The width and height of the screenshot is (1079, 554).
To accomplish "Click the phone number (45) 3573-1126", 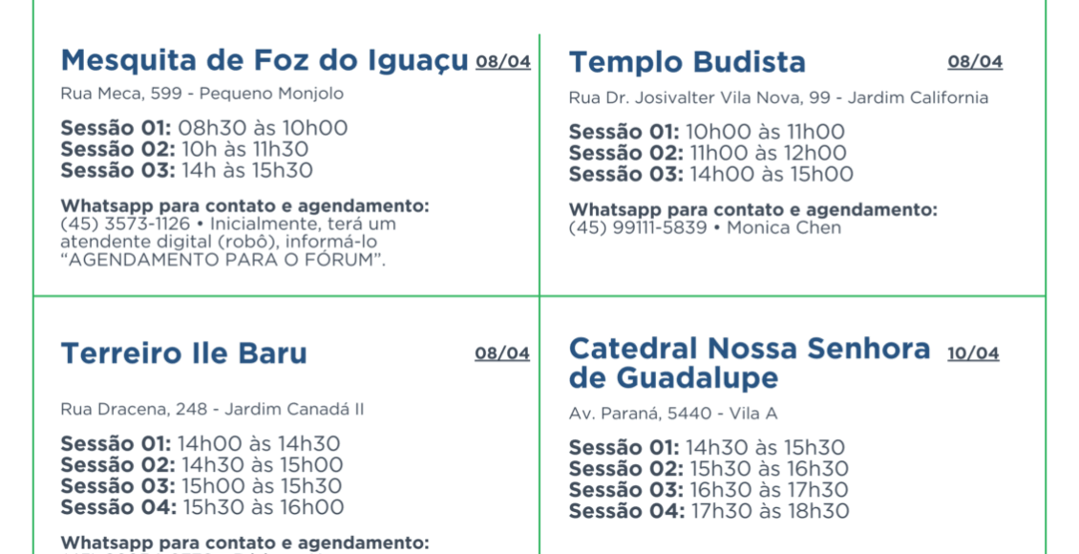I will point(125,224).
